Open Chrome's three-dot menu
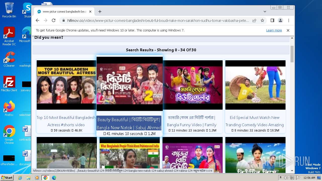 pyautogui.click(x=289, y=20)
